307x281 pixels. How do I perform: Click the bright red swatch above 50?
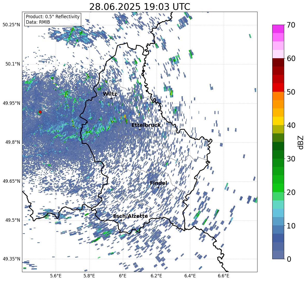(x=278, y=88)
